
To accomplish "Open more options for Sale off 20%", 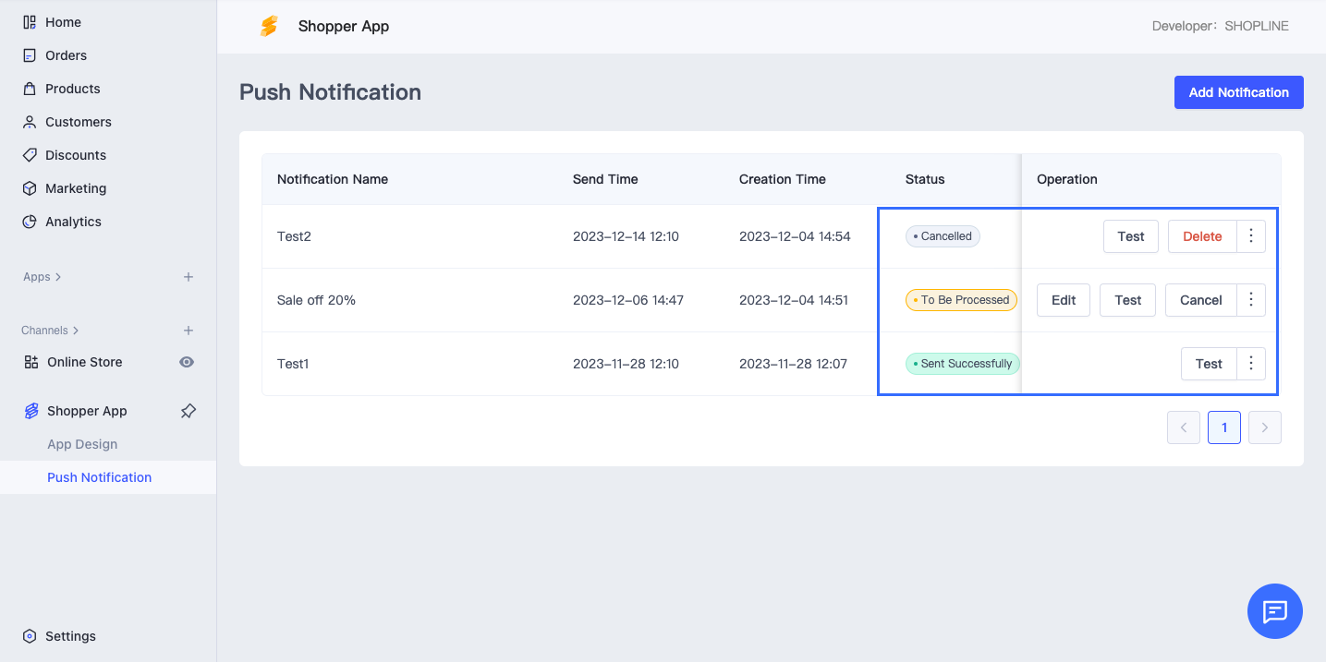I will coord(1251,300).
